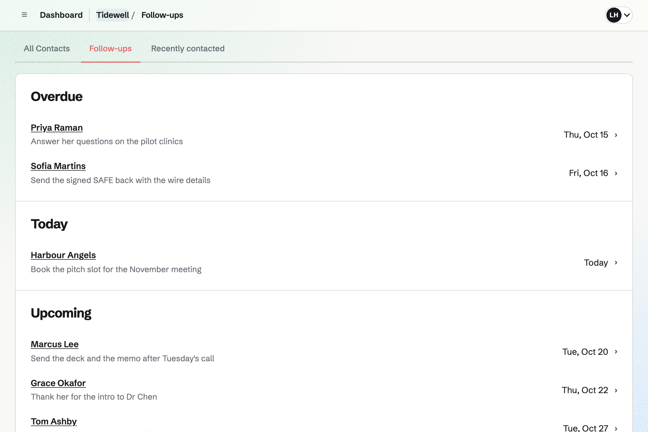Click the Fri, Oct 16 due date
Viewport: 648px width, 432px height.
click(x=589, y=173)
